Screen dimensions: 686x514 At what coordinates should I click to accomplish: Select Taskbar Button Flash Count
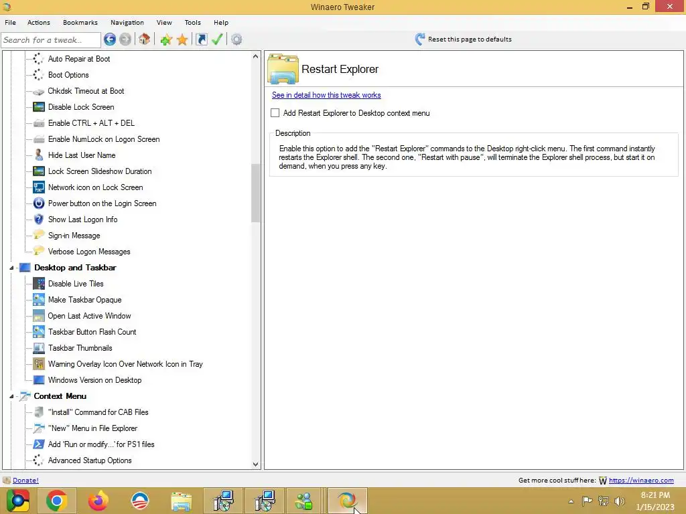(x=92, y=332)
